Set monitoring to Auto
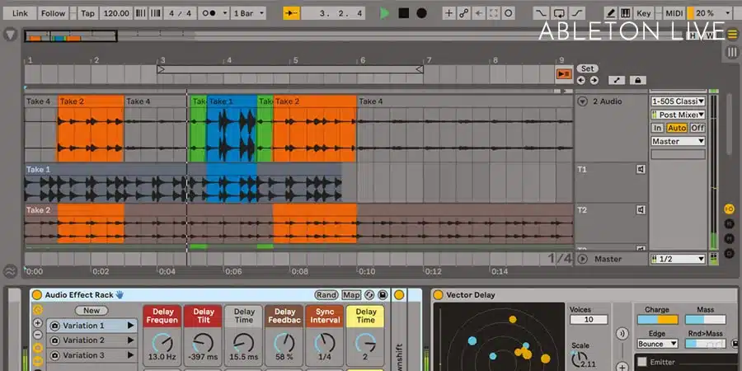The width and height of the screenshot is (742, 371). tap(676, 128)
